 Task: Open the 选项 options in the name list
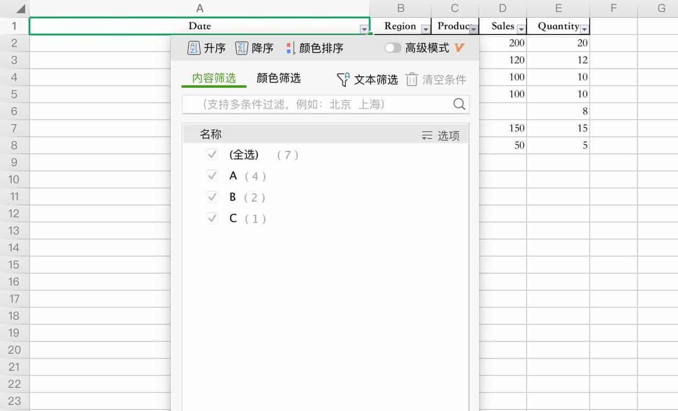click(x=447, y=135)
